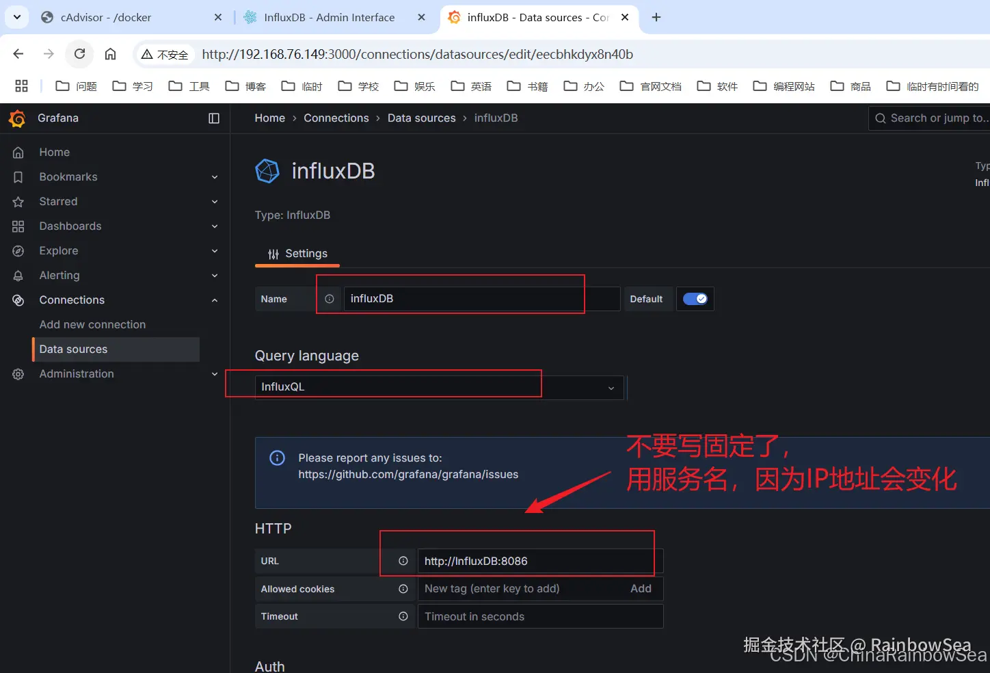Open the 编程网站 bookmarks folder
This screenshot has width=990, height=673.
(x=784, y=86)
